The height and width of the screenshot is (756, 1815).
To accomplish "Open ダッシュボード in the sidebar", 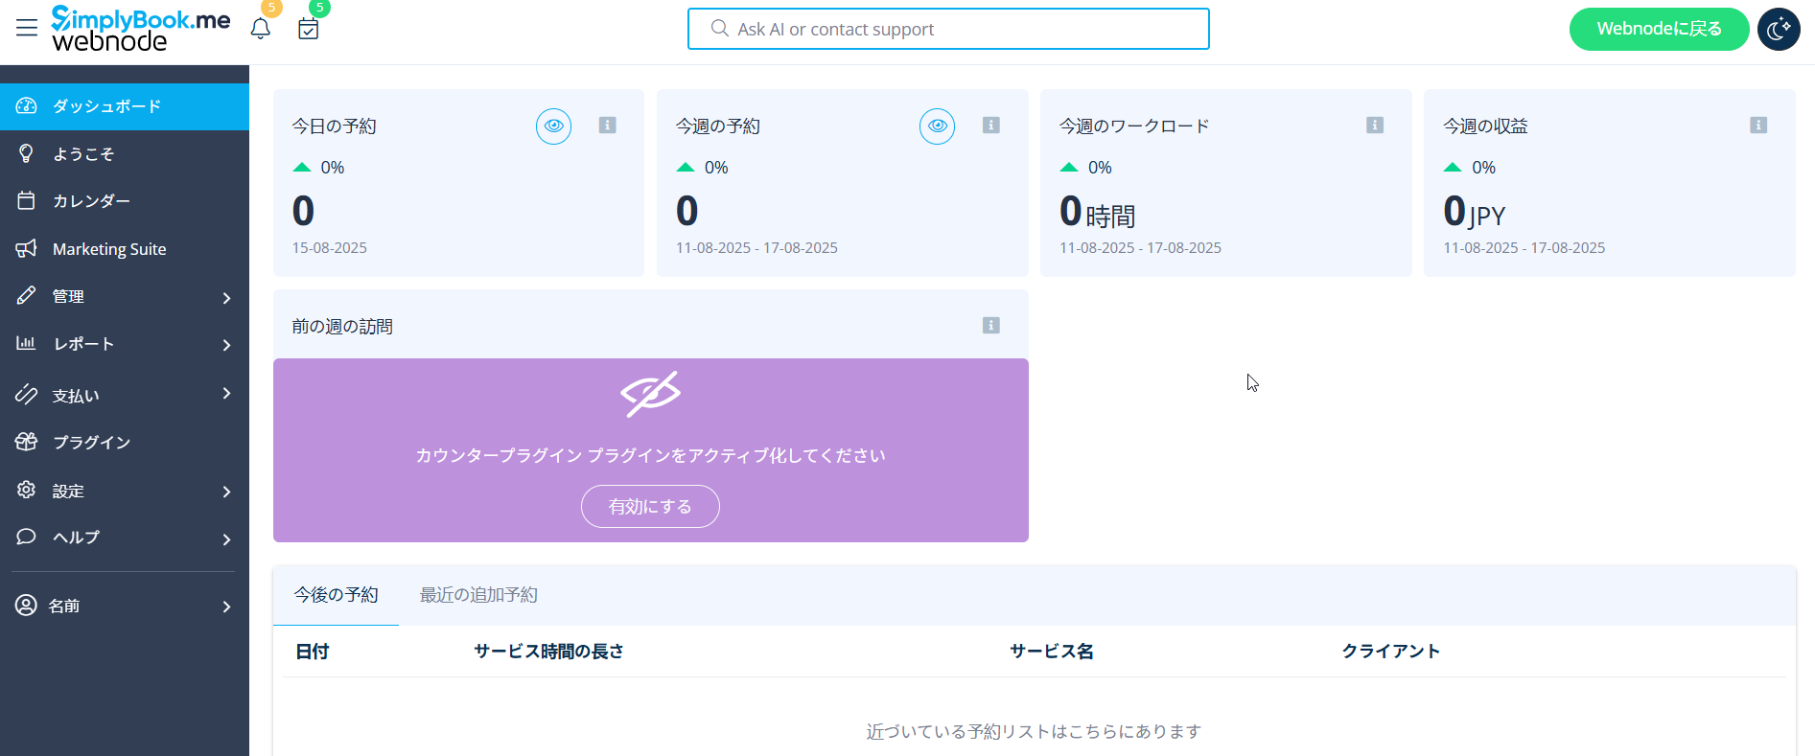I will (125, 106).
